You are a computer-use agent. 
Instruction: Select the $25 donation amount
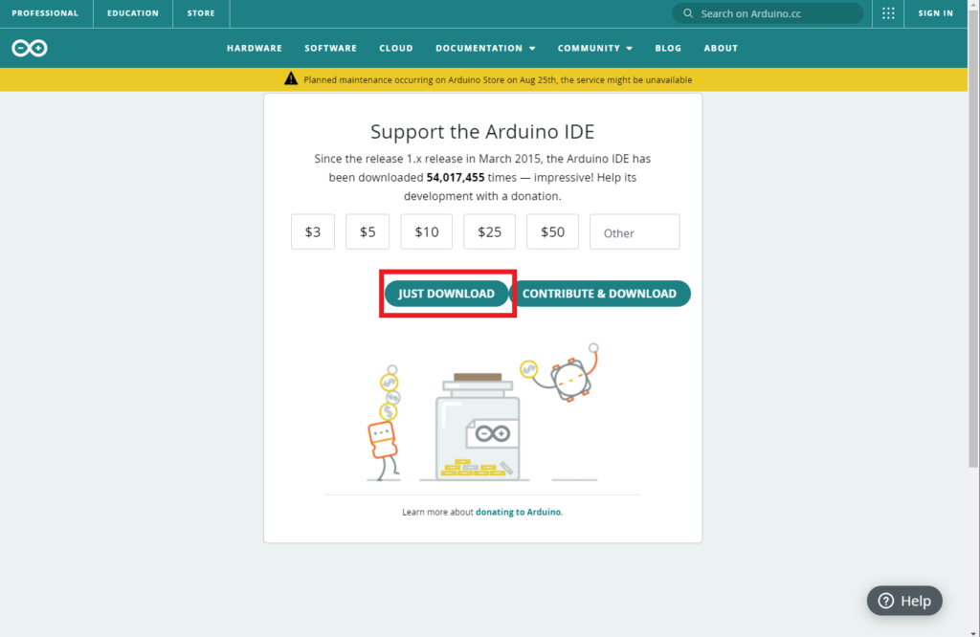pos(489,231)
